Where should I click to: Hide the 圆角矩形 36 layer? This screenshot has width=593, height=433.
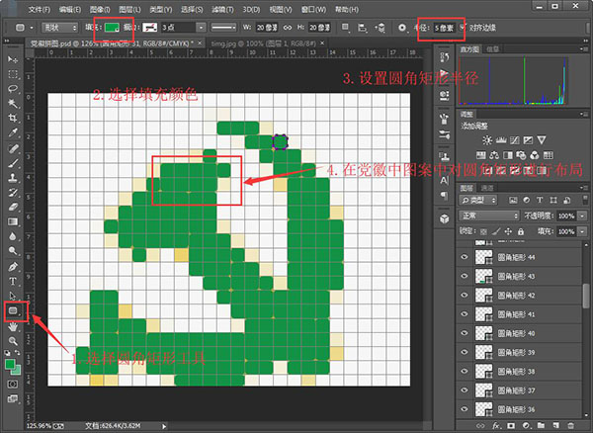point(465,409)
